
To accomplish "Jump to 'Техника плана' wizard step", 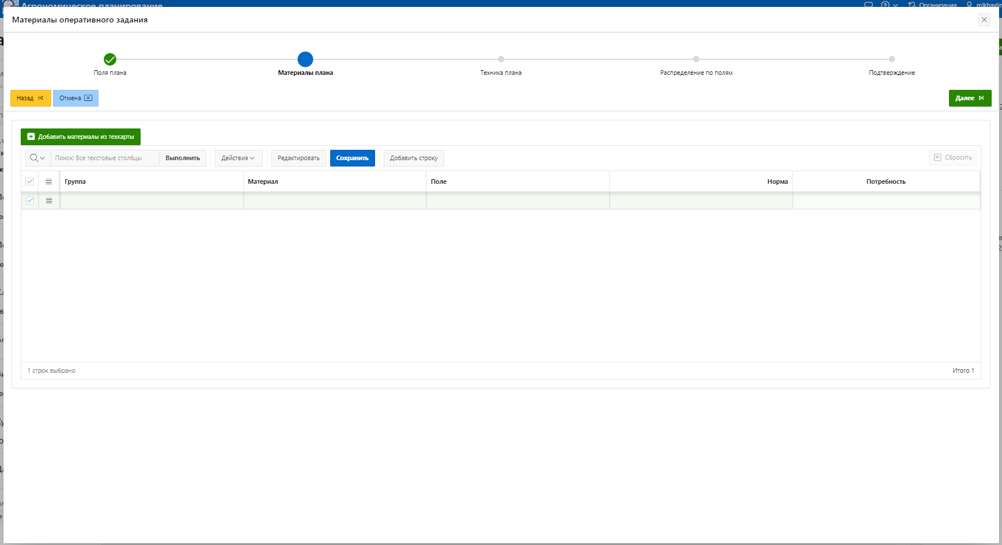I will click(x=501, y=59).
